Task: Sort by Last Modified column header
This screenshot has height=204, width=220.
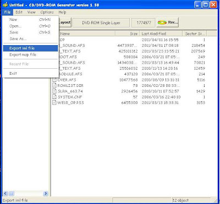Action: tap(161, 34)
